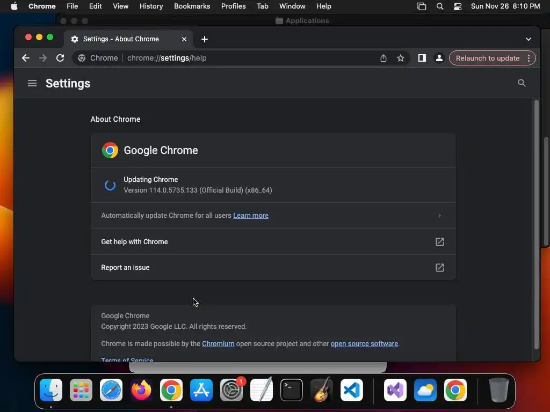Expand the tab search chevron
Screen dimensions: 550x412
point(529,39)
